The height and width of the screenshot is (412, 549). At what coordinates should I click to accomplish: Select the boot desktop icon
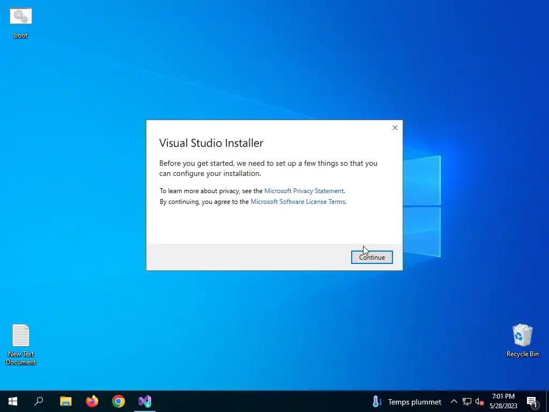[x=21, y=23]
